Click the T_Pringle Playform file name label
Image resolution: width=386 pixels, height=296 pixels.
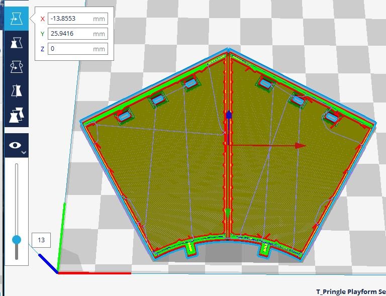click(x=350, y=291)
